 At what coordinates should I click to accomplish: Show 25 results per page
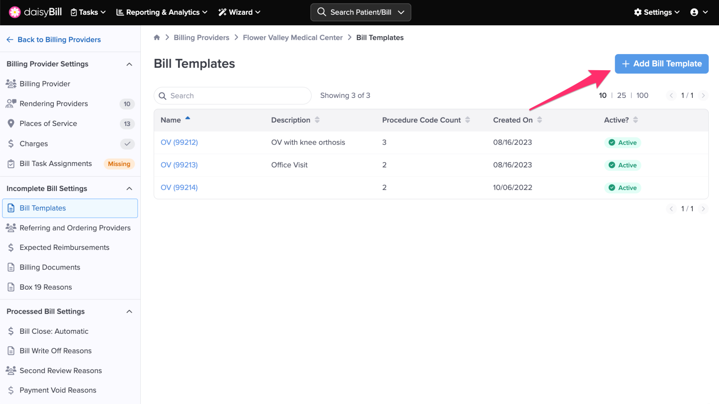pos(621,95)
